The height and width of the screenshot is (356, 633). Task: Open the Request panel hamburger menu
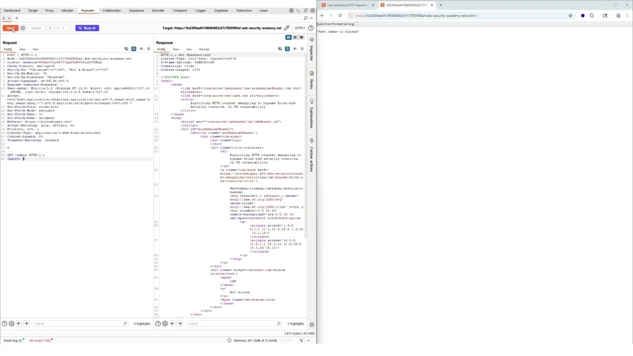point(148,49)
